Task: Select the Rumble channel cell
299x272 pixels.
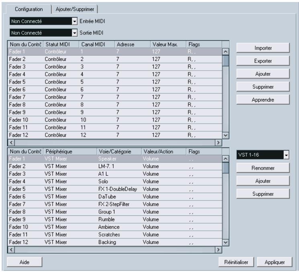Action: tap(106, 219)
